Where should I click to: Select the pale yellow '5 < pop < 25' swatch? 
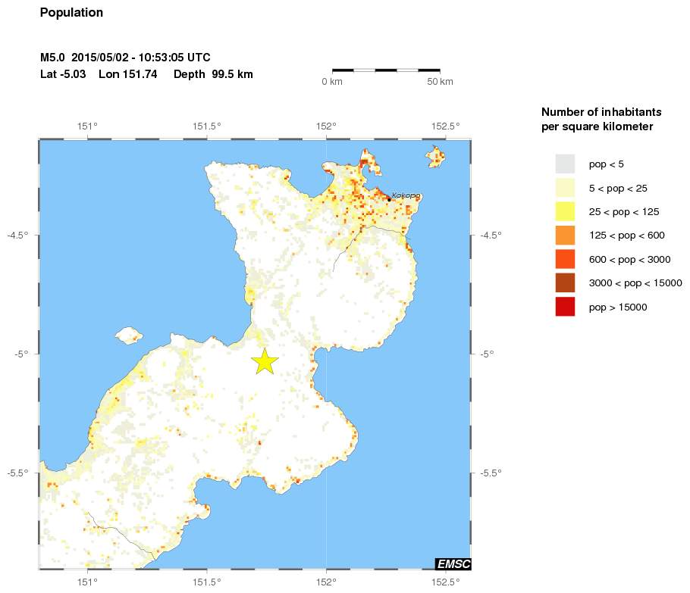(x=565, y=188)
